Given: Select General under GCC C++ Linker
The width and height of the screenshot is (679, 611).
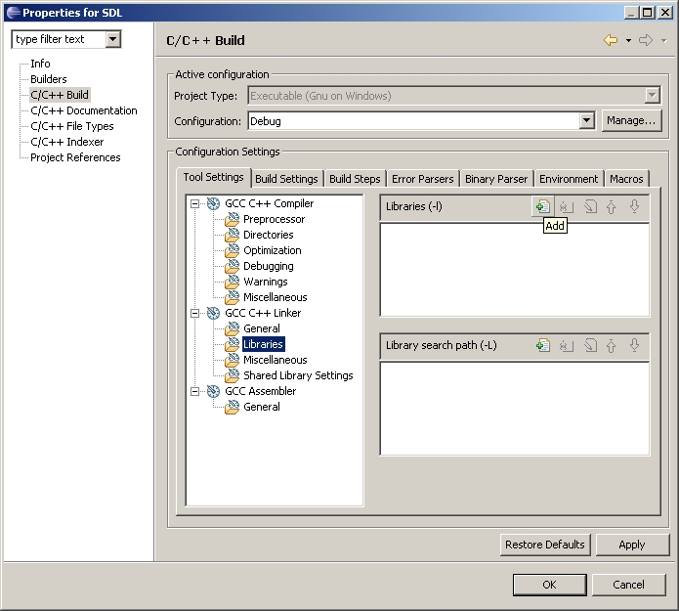Looking at the screenshot, I should click(x=262, y=328).
